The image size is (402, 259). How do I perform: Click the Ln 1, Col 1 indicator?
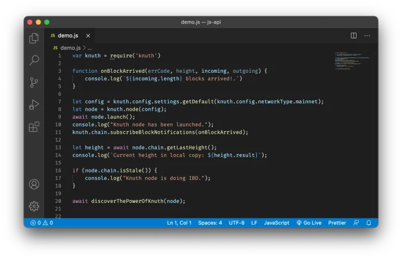pos(179,223)
